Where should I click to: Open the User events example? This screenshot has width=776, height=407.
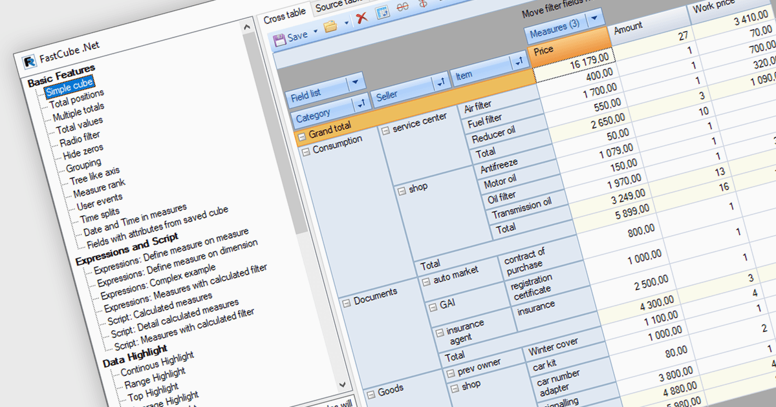tap(99, 202)
